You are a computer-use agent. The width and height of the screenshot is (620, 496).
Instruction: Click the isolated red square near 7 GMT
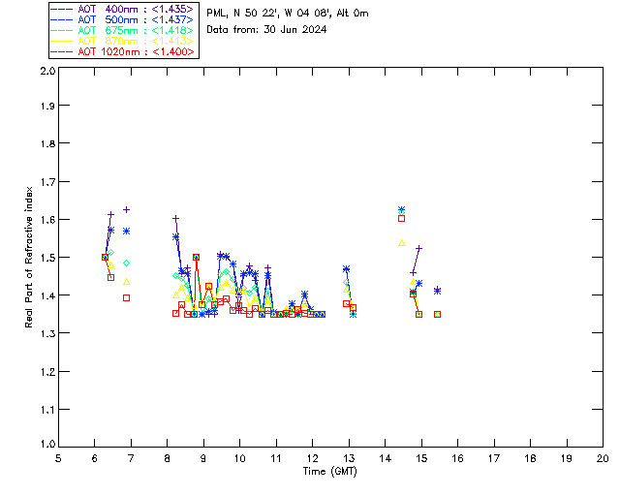tap(127, 297)
